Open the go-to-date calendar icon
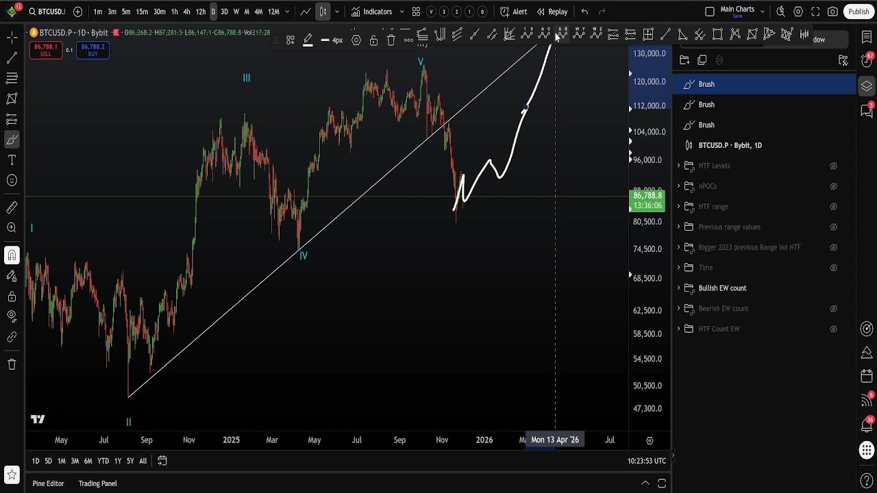 (x=162, y=461)
